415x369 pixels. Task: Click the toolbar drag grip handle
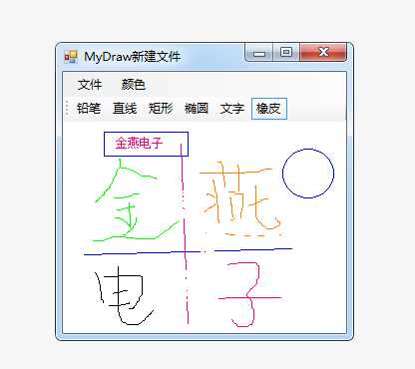[67, 109]
